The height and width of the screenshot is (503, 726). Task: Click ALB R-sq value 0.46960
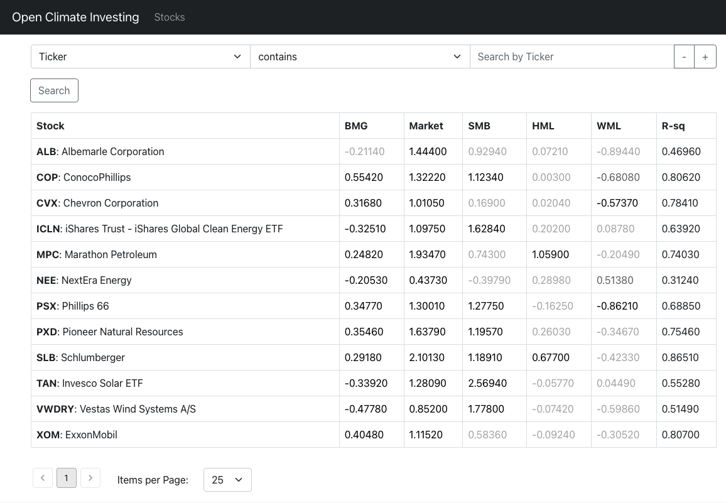pos(681,151)
